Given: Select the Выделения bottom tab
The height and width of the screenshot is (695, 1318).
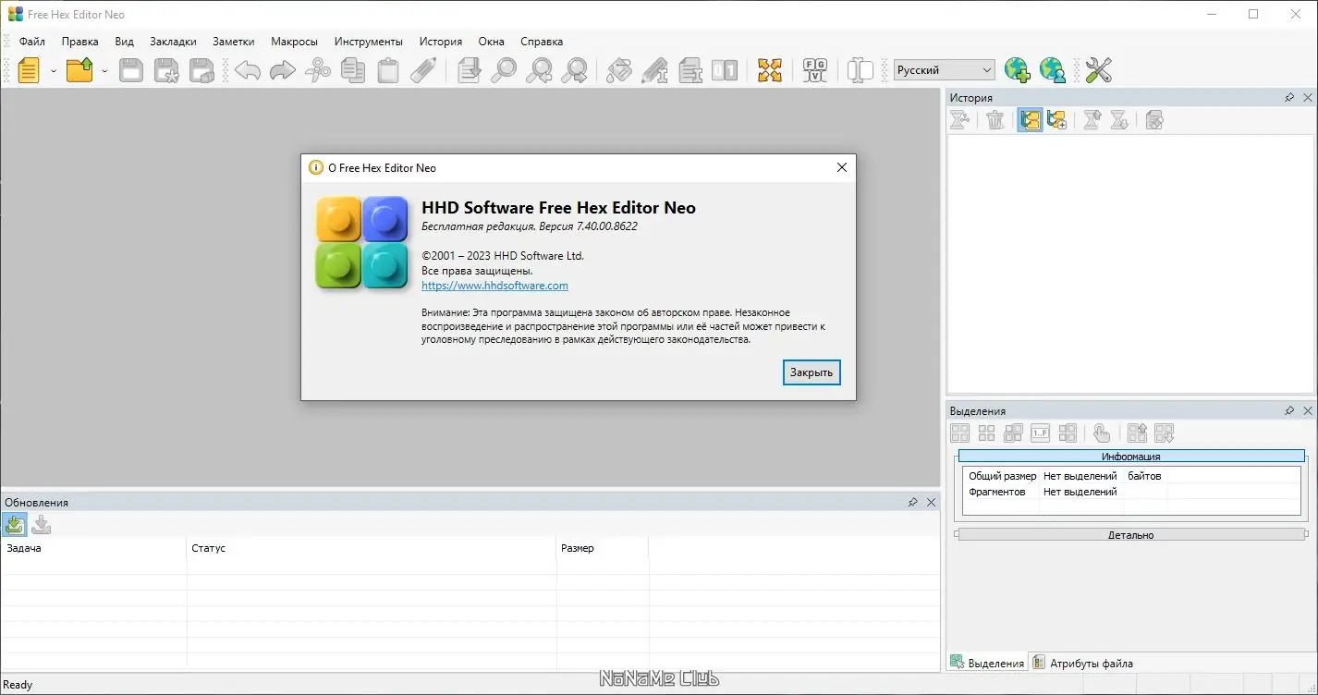Looking at the screenshot, I should coord(987,663).
